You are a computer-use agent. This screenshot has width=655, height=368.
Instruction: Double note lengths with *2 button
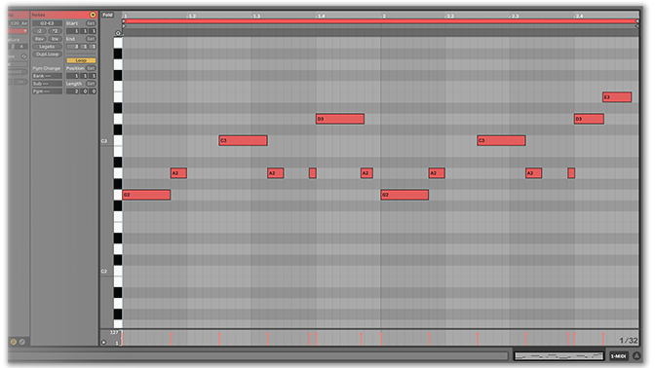point(55,31)
